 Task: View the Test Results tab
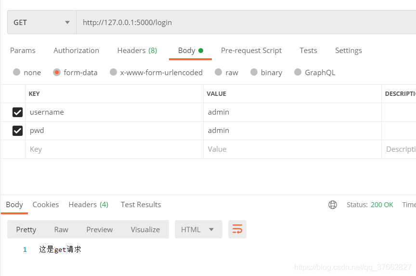(141, 205)
